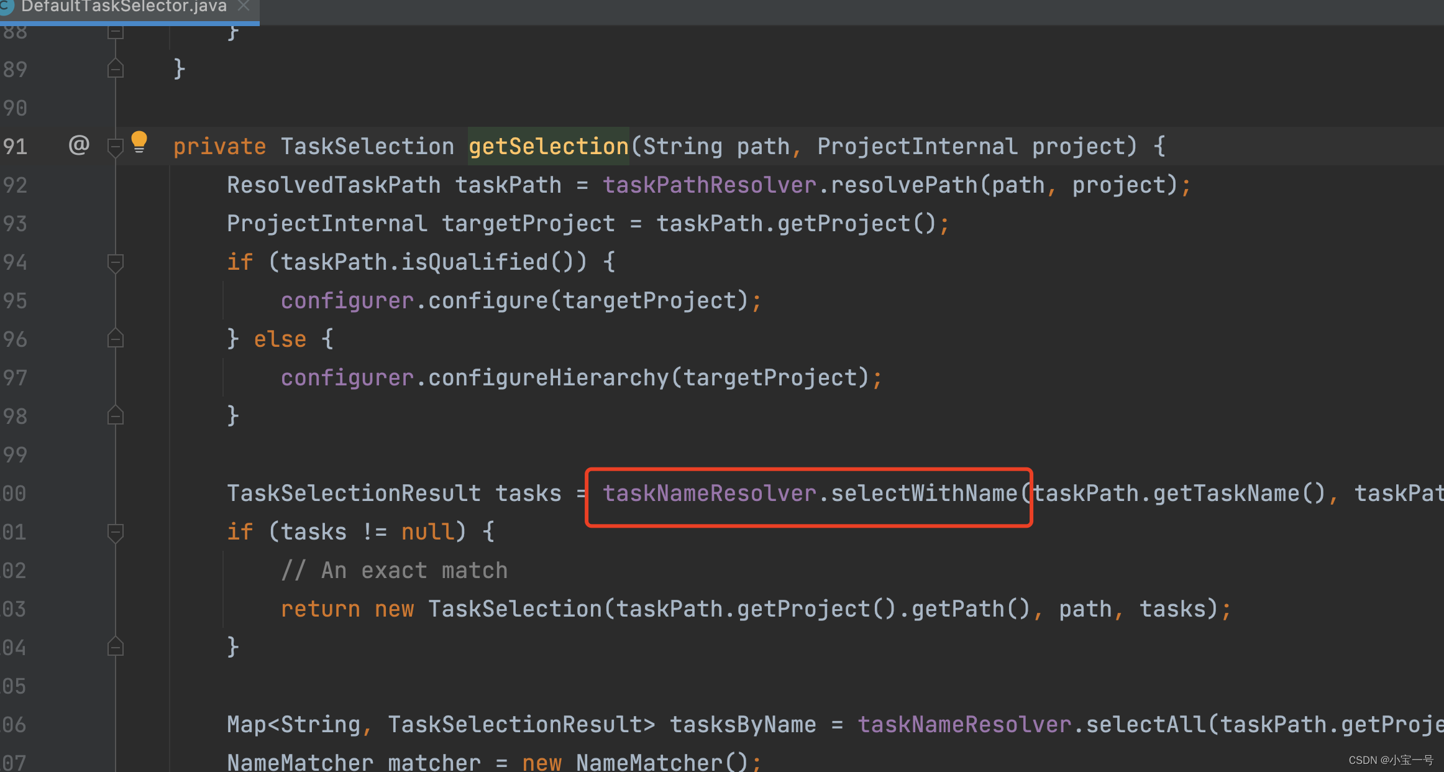
Task: Click the fold end marker on line 98
Action: coord(115,416)
